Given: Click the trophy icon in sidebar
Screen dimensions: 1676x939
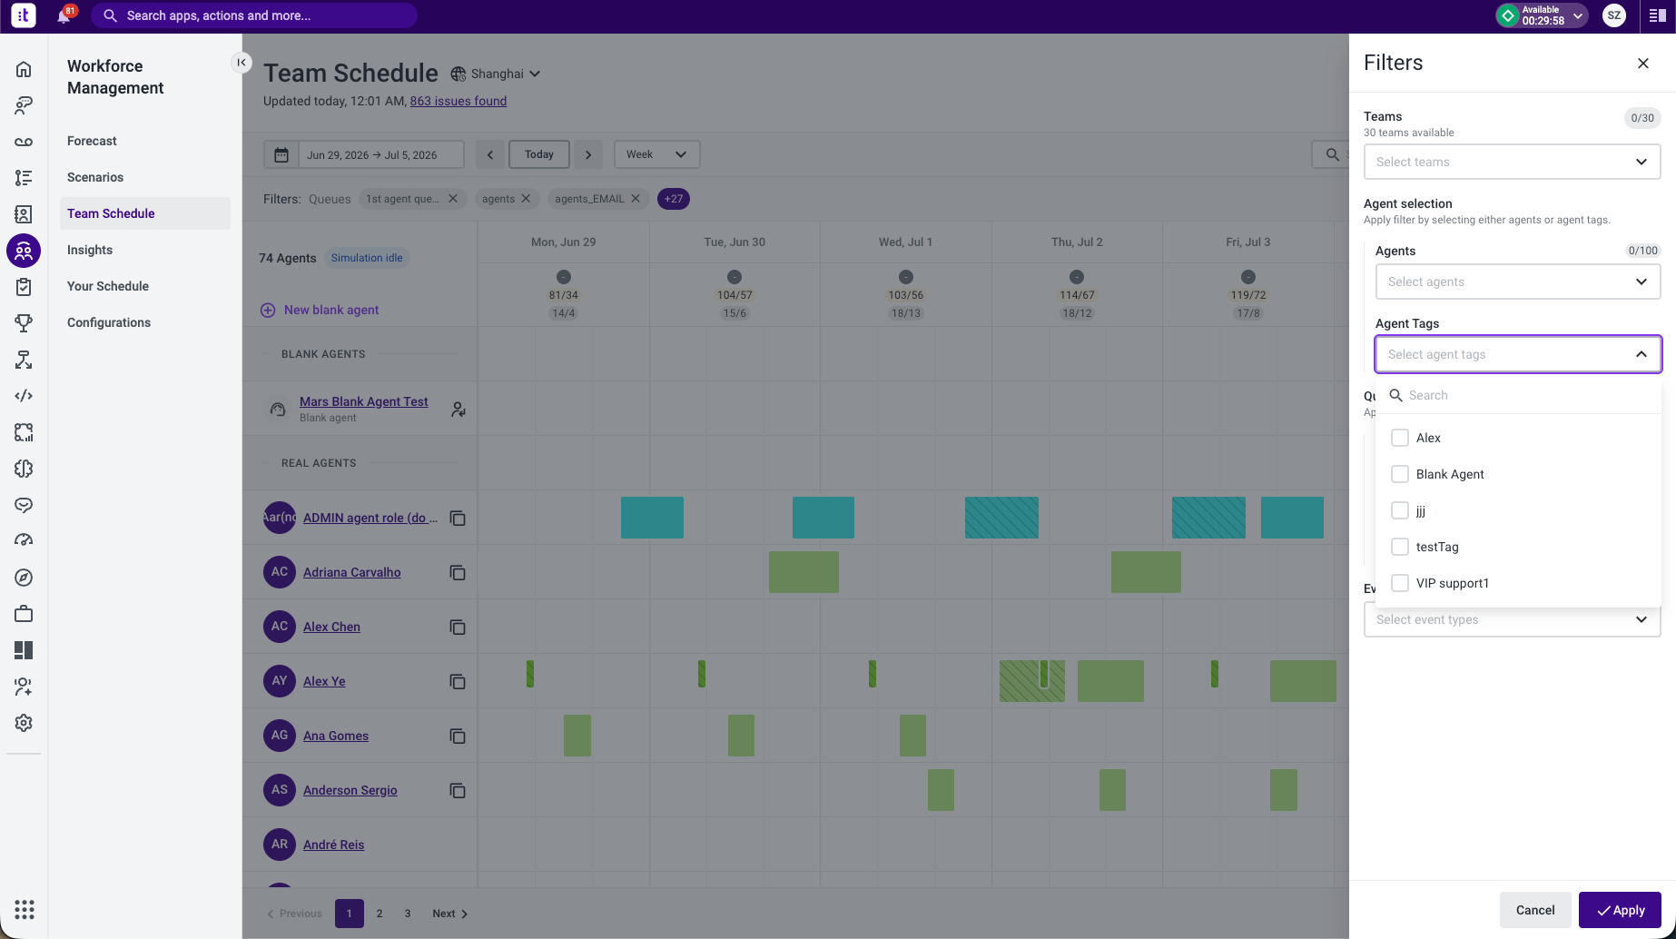Looking at the screenshot, I should coord(24,323).
